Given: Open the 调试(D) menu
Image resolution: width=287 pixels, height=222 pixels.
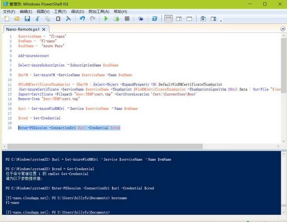Looking at the screenshot, I should pos(78,12).
